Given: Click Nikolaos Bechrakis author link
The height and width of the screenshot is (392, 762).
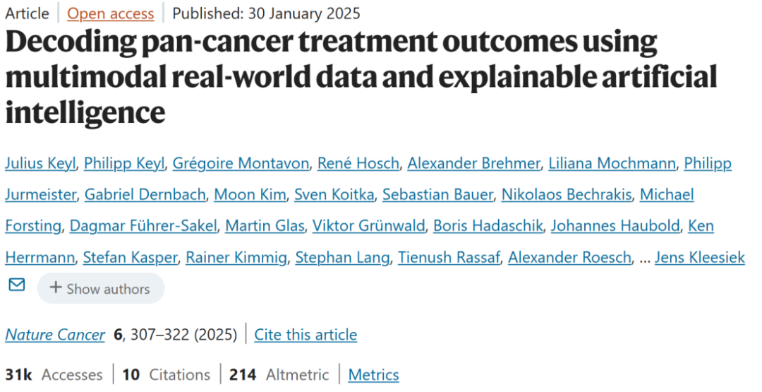Looking at the screenshot, I should pyautogui.click(x=566, y=194).
